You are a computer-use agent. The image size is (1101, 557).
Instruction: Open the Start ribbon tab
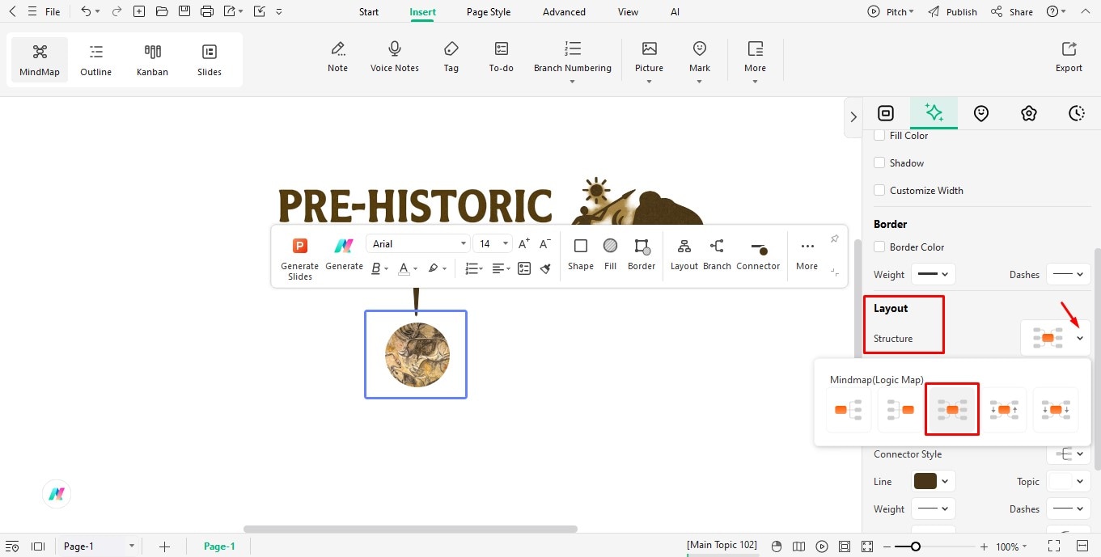[369, 12]
